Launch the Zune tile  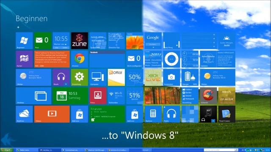click(x=80, y=41)
